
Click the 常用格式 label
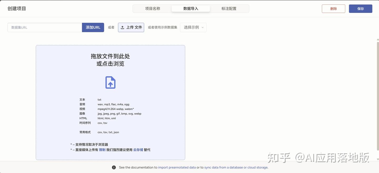(x=85, y=132)
